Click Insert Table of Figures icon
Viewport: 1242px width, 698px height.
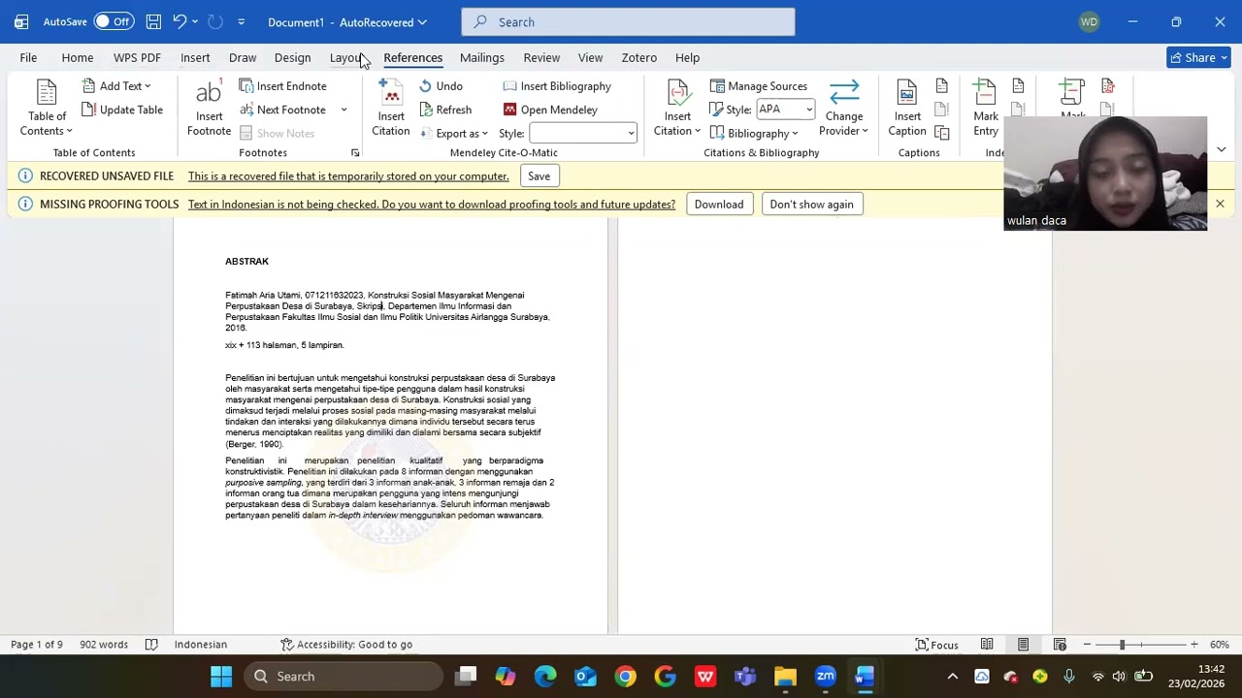pyautogui.click(x=941, y=86)
